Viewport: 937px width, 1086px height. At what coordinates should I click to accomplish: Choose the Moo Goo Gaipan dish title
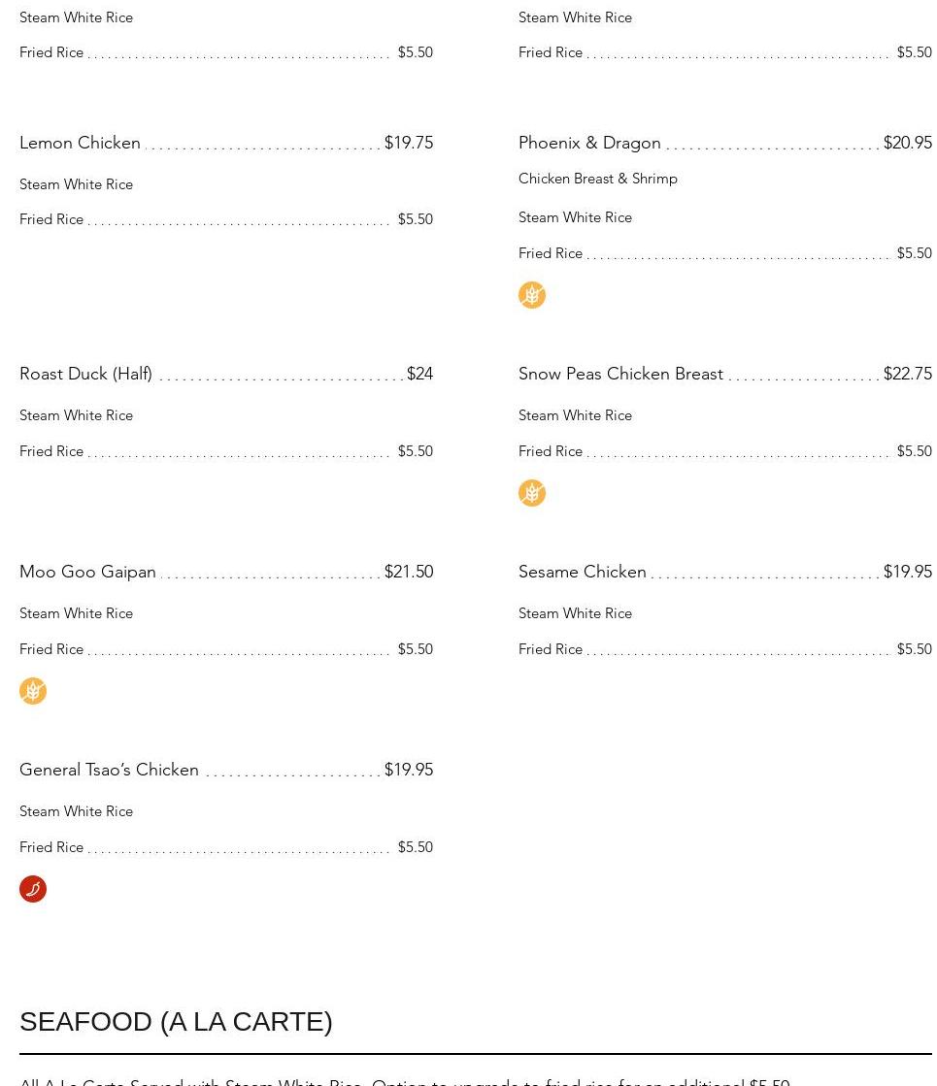[87, 572]
